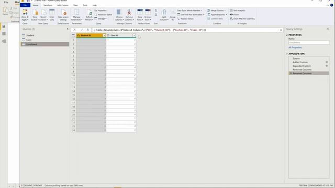The height and width of the screenshot is (188, 335).
Task: Select the Class ID column header
Action: (x=121, y=36)
